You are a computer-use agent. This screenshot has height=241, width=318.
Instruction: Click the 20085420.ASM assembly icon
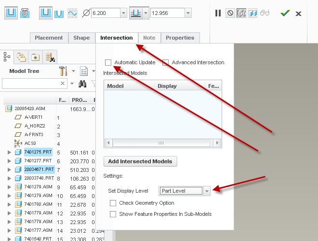pos(9,109)
